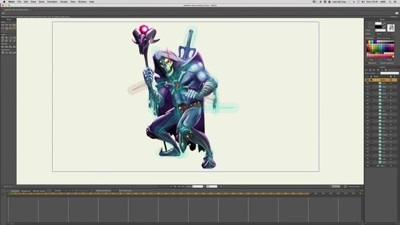Open the Animation menu
Screen dimensions: 400x225
click(x=52, y=2)
